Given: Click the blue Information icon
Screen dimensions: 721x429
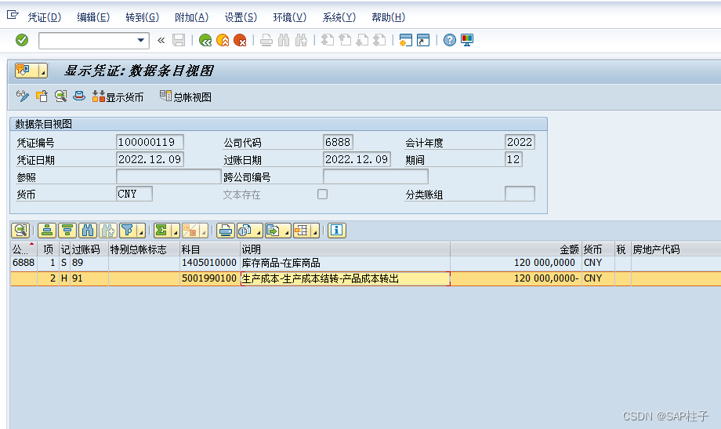Looking at the screenshot, I should point(336,230).
